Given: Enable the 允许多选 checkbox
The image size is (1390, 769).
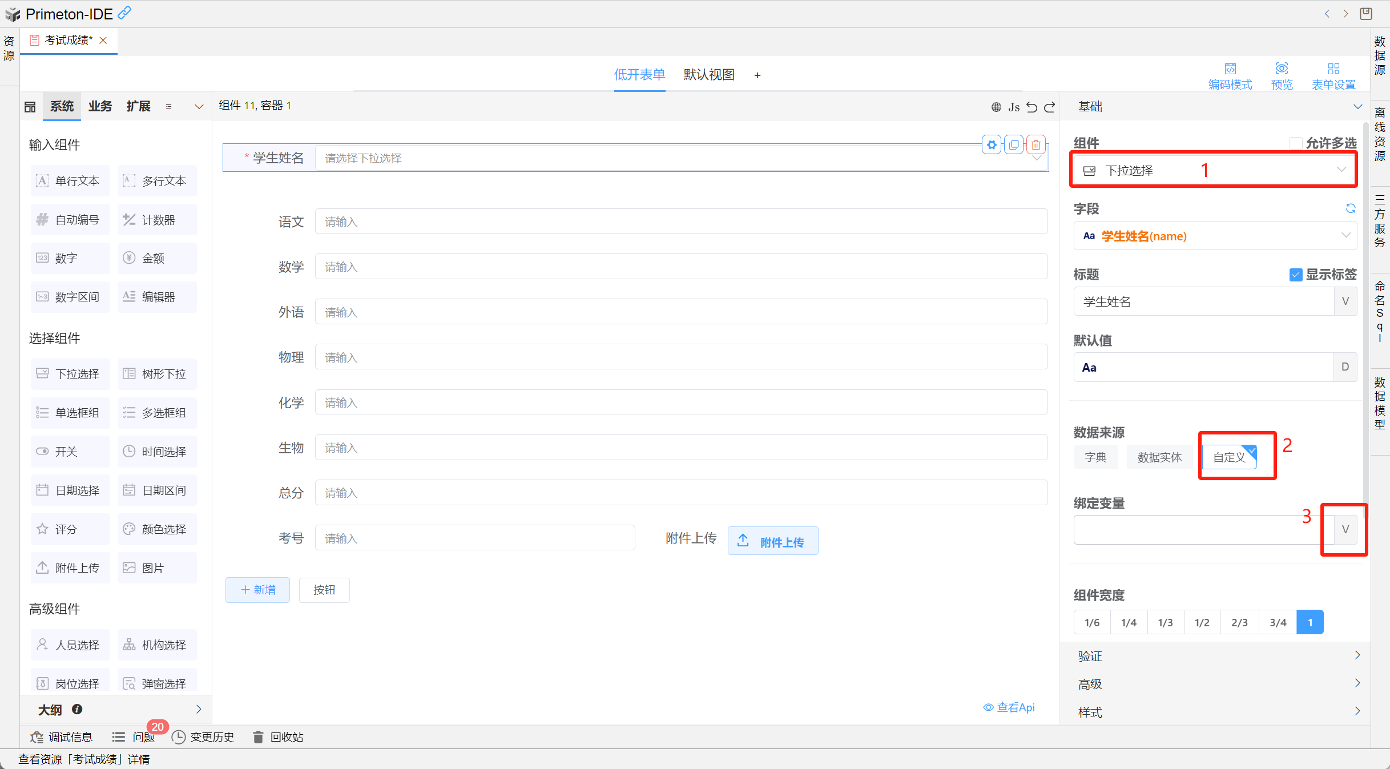Looking at the screenshot, I should (1296, 143).
